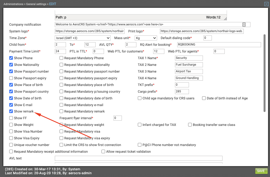Focus the AVL QTY field

(x=131, y=45)
